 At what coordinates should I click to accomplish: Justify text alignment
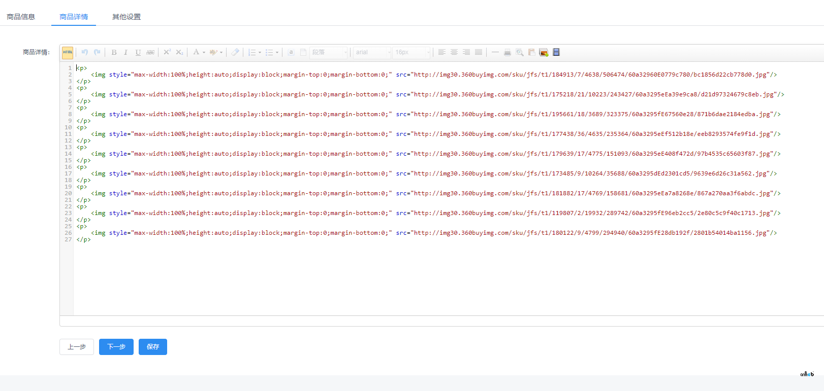[479, 52]
